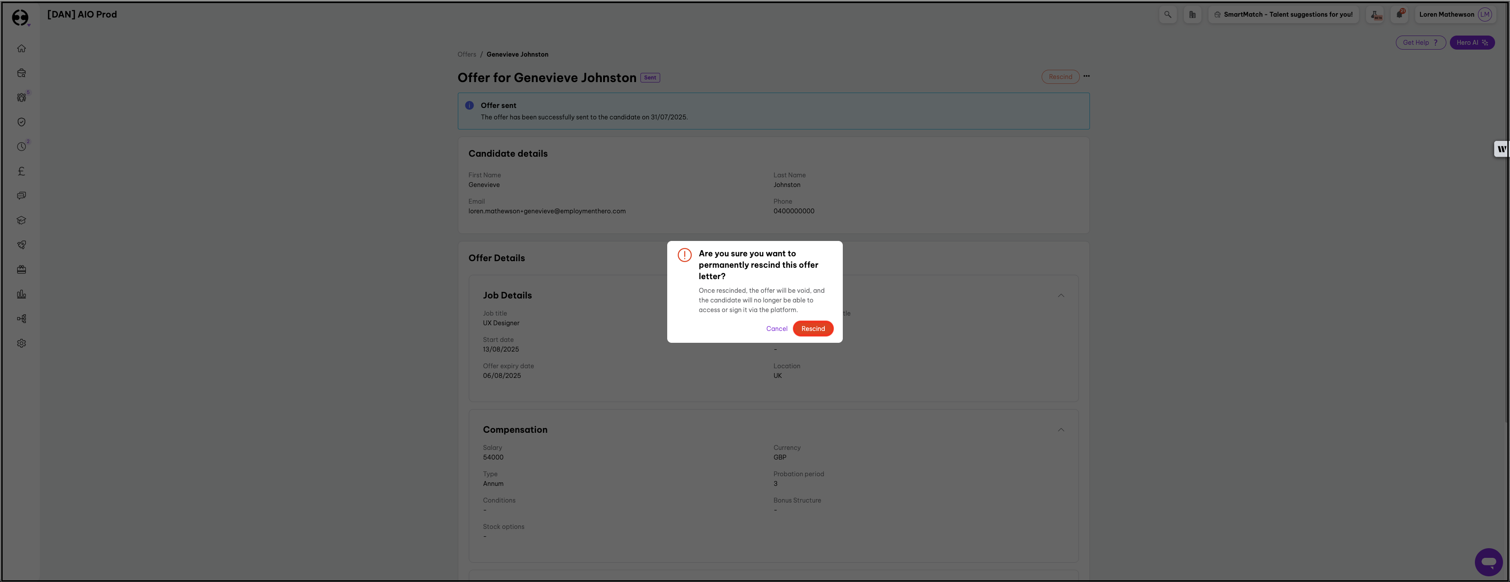Open the pound payroll sidebar icon
The image size is (1510, 582).
coord(22,171)
